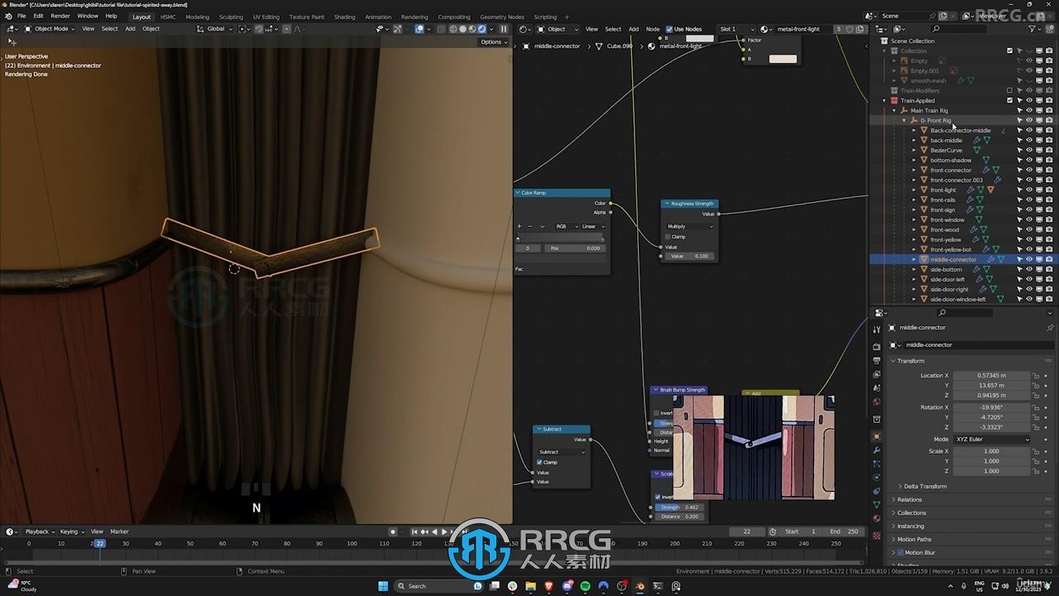Toggle the snap magnet icon
Image resolution: width=1059 pixels, height=596 pixels.
[x=259, y=29]
